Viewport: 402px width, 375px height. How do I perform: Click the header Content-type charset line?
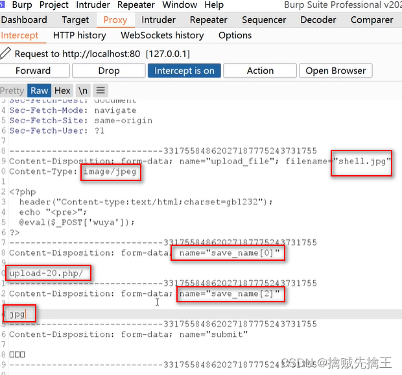[146, 202]
